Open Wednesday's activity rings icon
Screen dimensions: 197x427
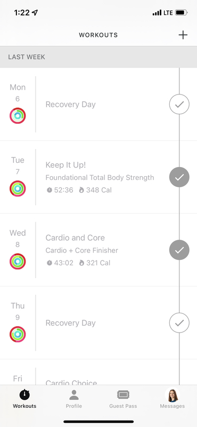coord(18,262)
